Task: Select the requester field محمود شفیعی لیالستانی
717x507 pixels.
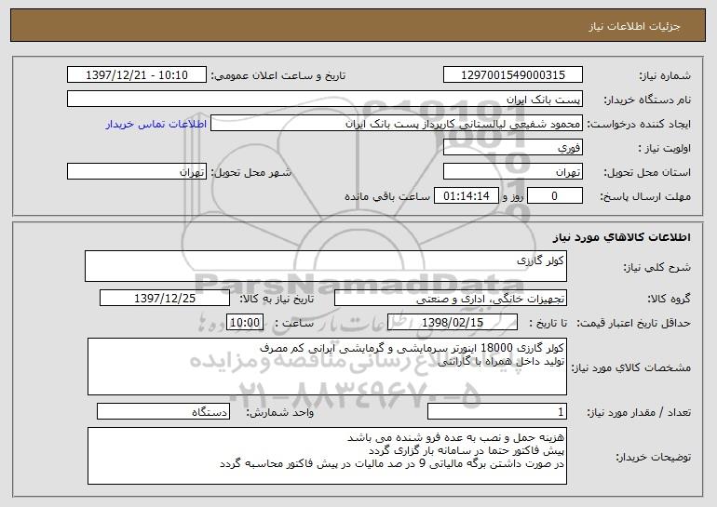Action: 397,124
